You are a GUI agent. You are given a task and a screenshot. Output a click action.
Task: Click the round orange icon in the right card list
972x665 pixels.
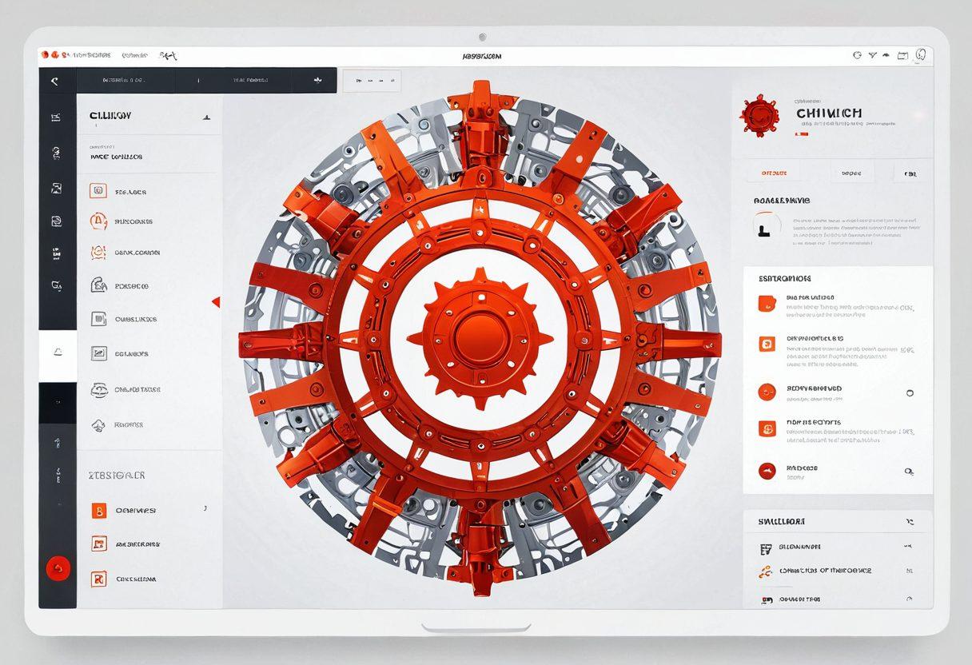point(767,392)
